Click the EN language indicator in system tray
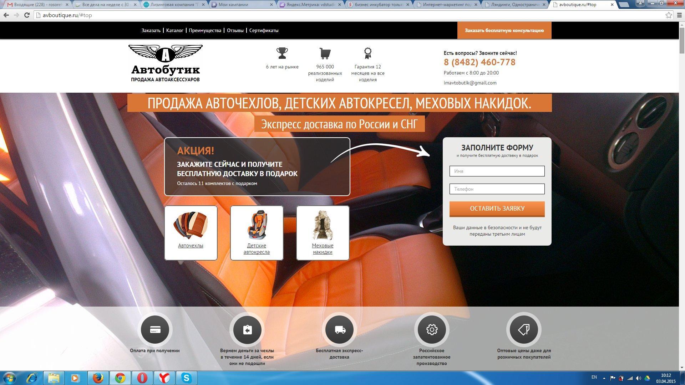The height and width of the screenshot is (385, 685). [x=594, y=377]
